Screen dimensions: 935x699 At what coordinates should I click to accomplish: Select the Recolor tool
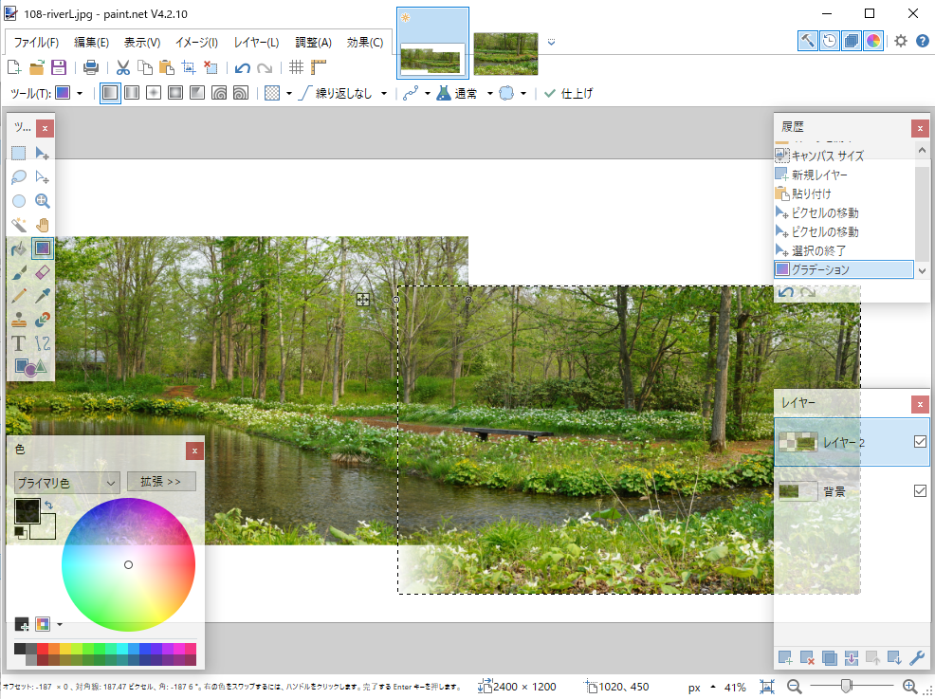point(43,320)
